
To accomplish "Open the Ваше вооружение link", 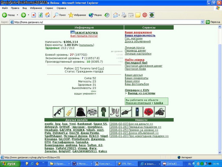I will 138,32.
